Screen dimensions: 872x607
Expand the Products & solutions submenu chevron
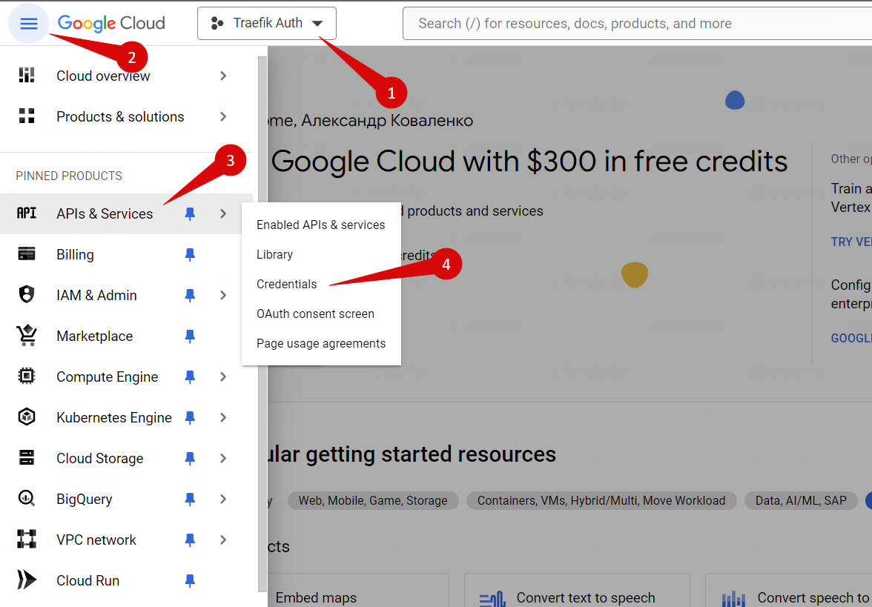tap(223, 116)
